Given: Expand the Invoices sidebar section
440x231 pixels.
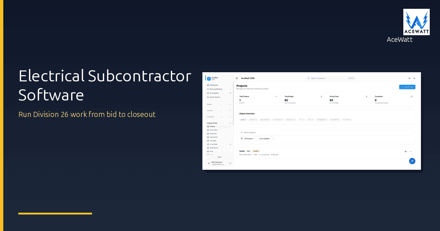Looking at the screenshot, I should coord(219,110).
